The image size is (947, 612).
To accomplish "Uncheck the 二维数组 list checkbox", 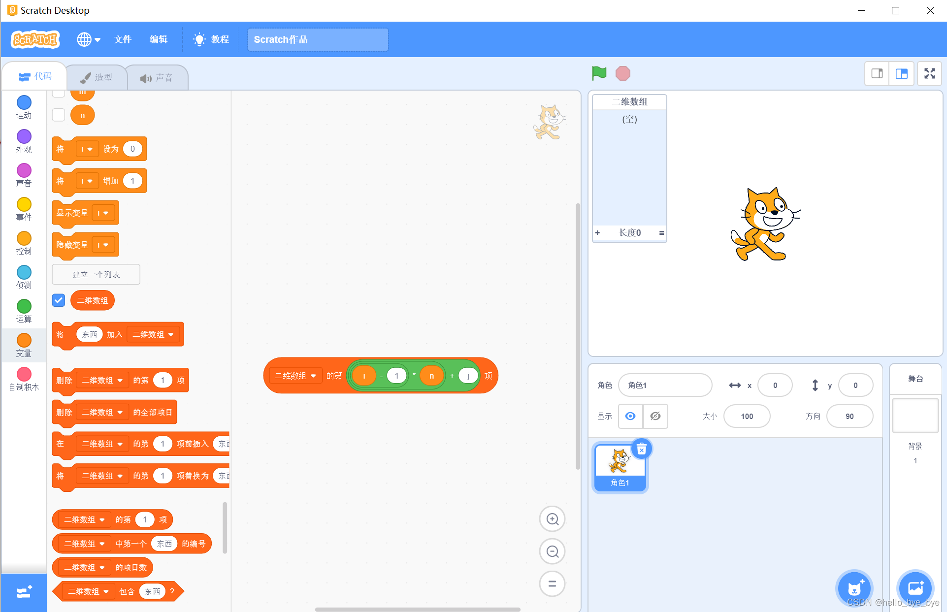I will (x=59, y=300).
